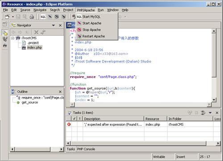The image size is (223, 161).
Task: Select the .project file in Navigator
Action: [33, 43]
